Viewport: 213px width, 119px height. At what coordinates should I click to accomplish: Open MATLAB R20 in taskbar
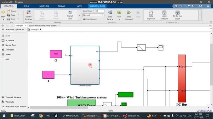71,116
